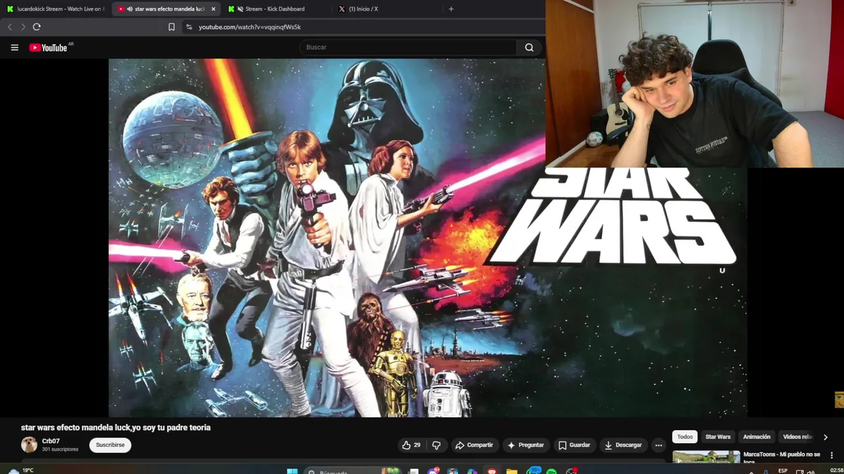Image resolution: width=844 pixels, height=474 pixels.
Task: Expand filter chips with the right chevron
Action: point(826,437)
